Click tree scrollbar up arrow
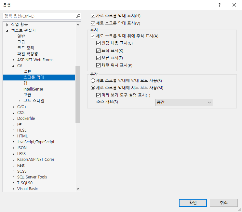The width and height of the screenshot is (242, 212). click(x=78, y=25)
